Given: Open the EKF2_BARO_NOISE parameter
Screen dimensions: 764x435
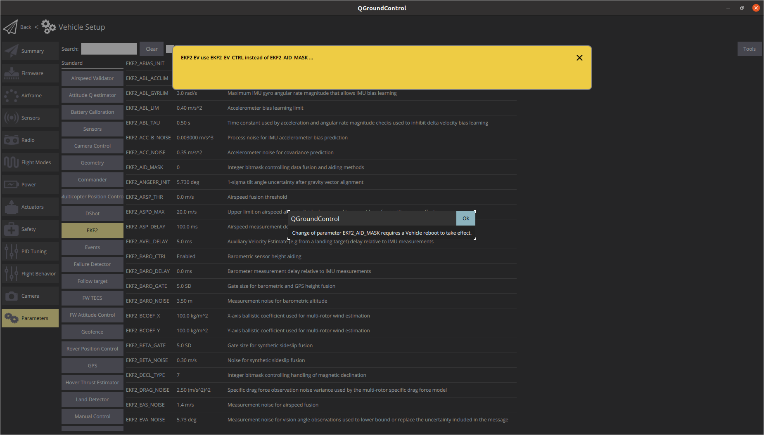Looking at the screenshot, I should [x=321, y=301].
